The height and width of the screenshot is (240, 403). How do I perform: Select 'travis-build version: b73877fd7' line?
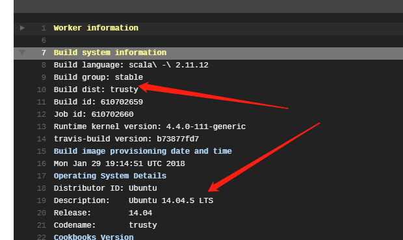126,139
